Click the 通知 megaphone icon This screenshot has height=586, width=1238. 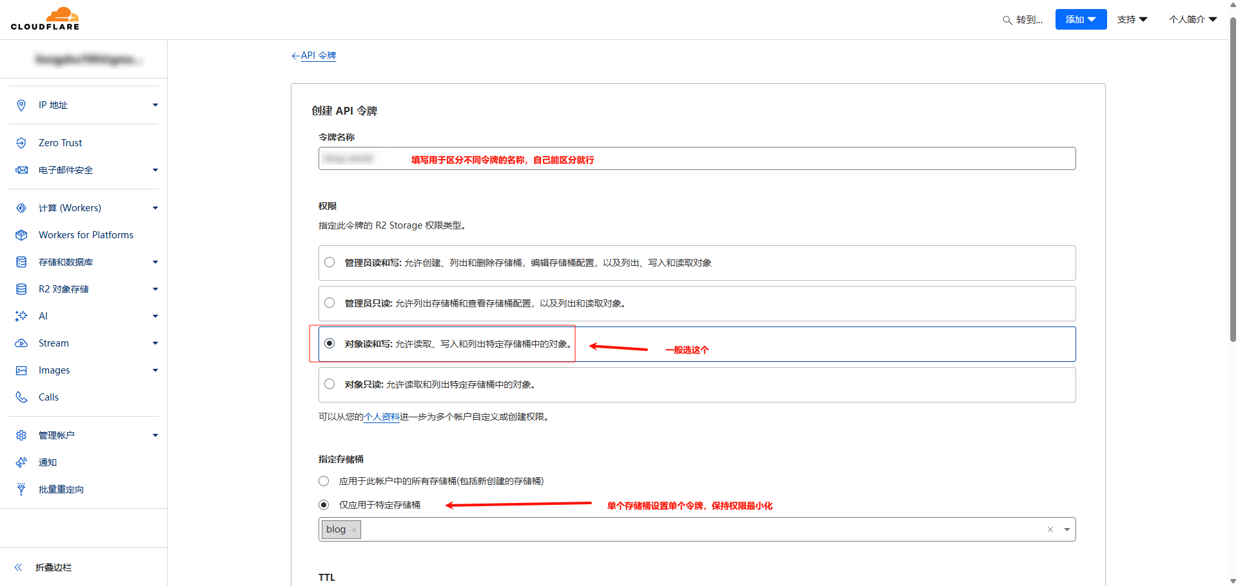pos(21,462)
